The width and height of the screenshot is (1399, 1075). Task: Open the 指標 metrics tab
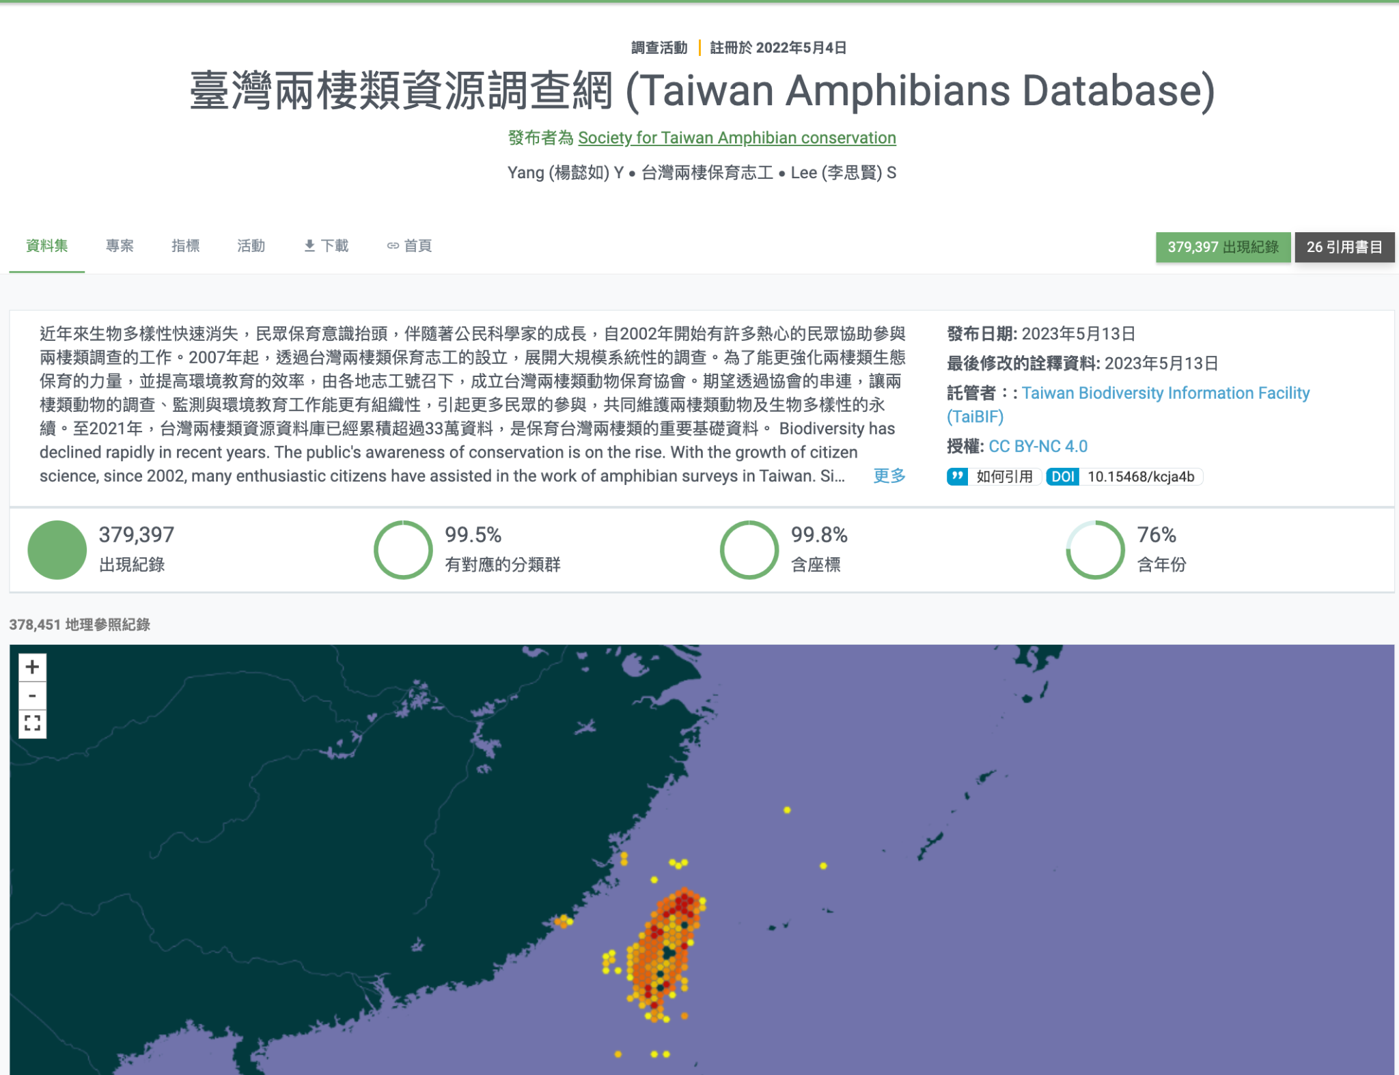(x=185, y=246)
